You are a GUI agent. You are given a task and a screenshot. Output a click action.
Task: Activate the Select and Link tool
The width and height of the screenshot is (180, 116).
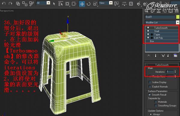(x=18, y=4)
